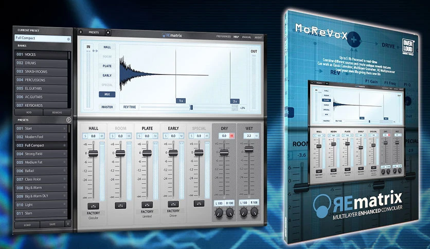This screenshot has height=249, width=430.
Task: Solo the PLATE channel
Action: (x=139, y=136)
